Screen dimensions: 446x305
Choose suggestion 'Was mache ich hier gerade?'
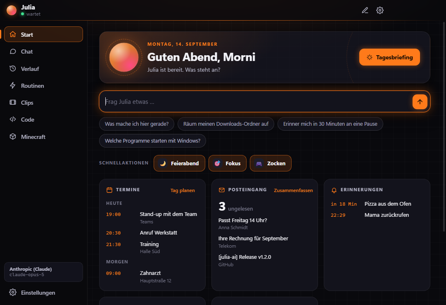pos(137,124)
